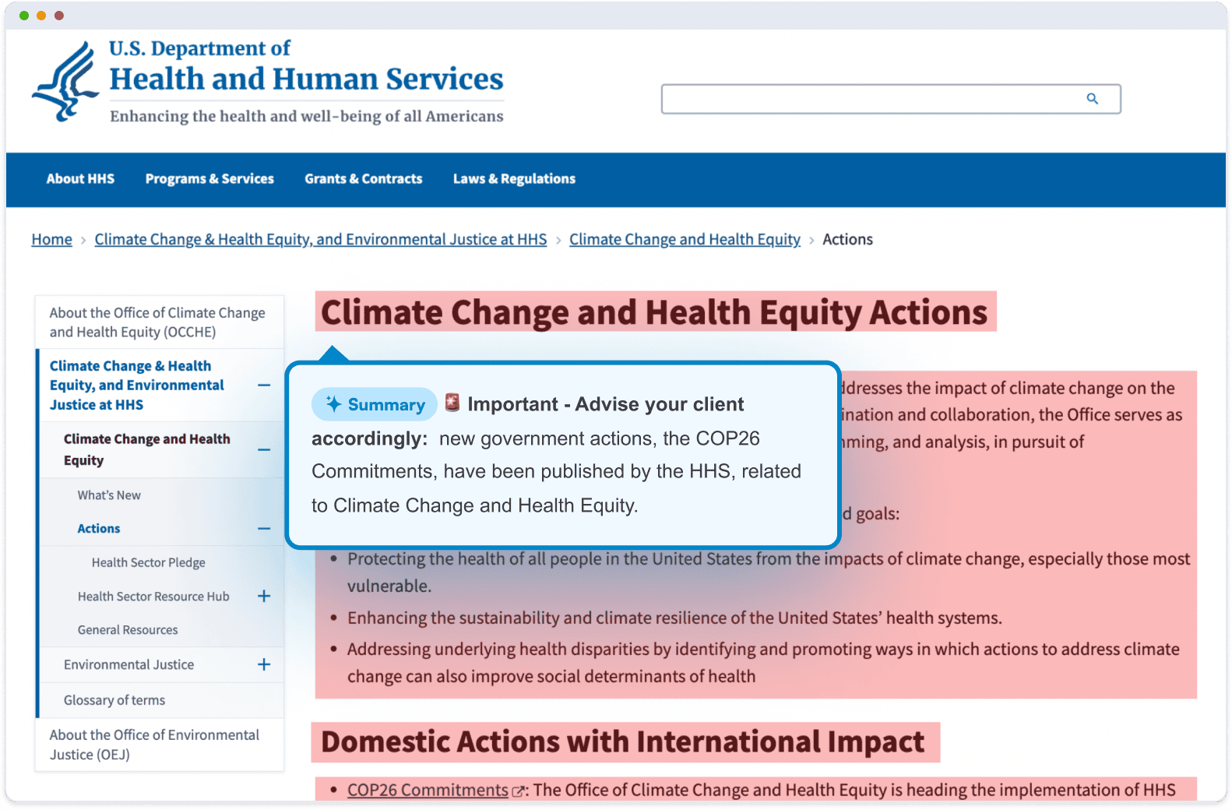This screenshot has width=1232, height=810.
Task: Click 'Enhancing the sustainability and climate resilience' bullet
Action: (674, 618)
